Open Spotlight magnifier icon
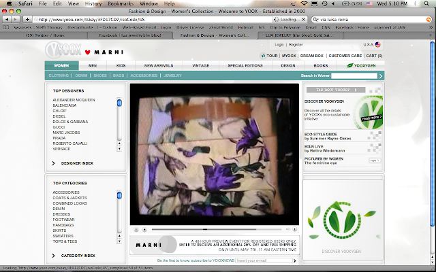This screenshot has height=272, width=436. pyautogui.click(x=426, y=3)
